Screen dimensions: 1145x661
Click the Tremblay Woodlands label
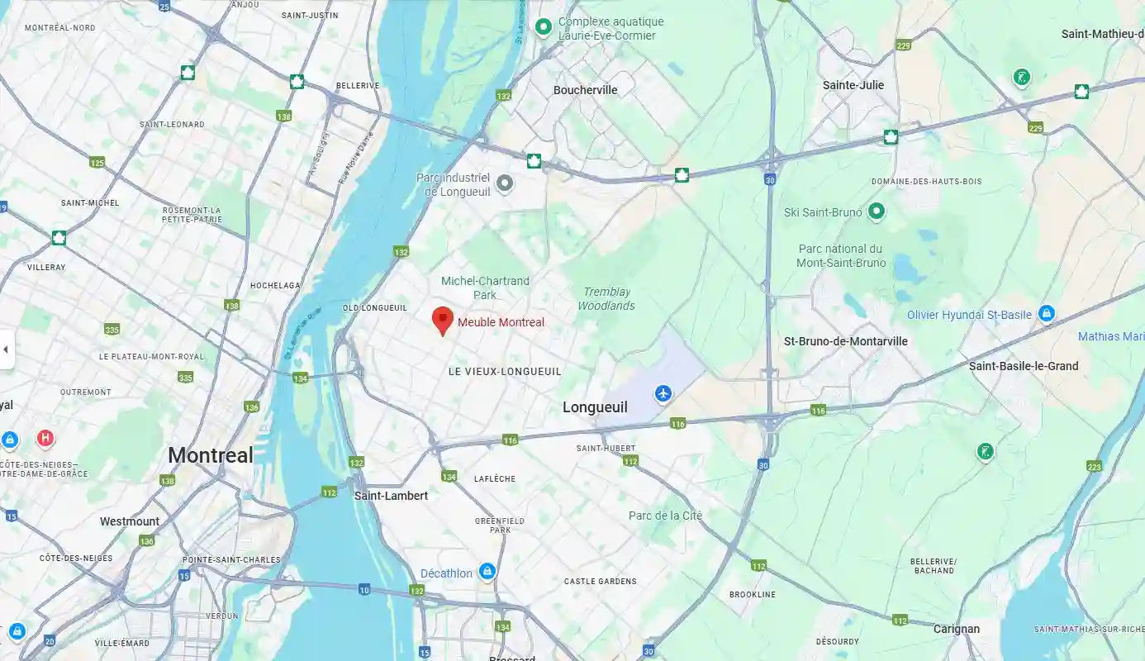606,298
